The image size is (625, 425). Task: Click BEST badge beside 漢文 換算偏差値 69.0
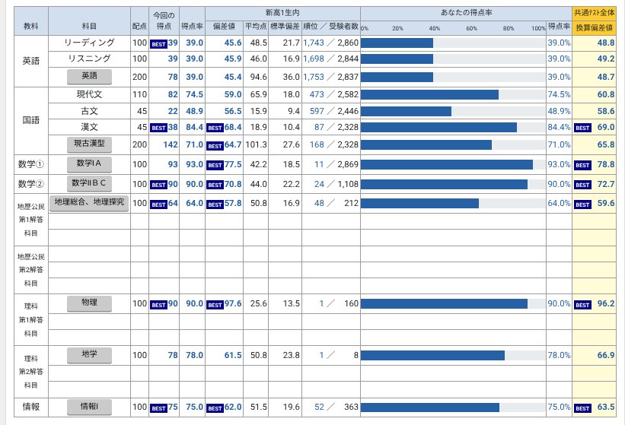coord(582,128)
